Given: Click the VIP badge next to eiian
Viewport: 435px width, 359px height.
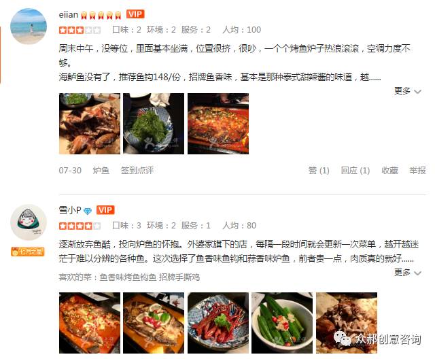Looking at the screenshot, I should [x=135, y=14].
